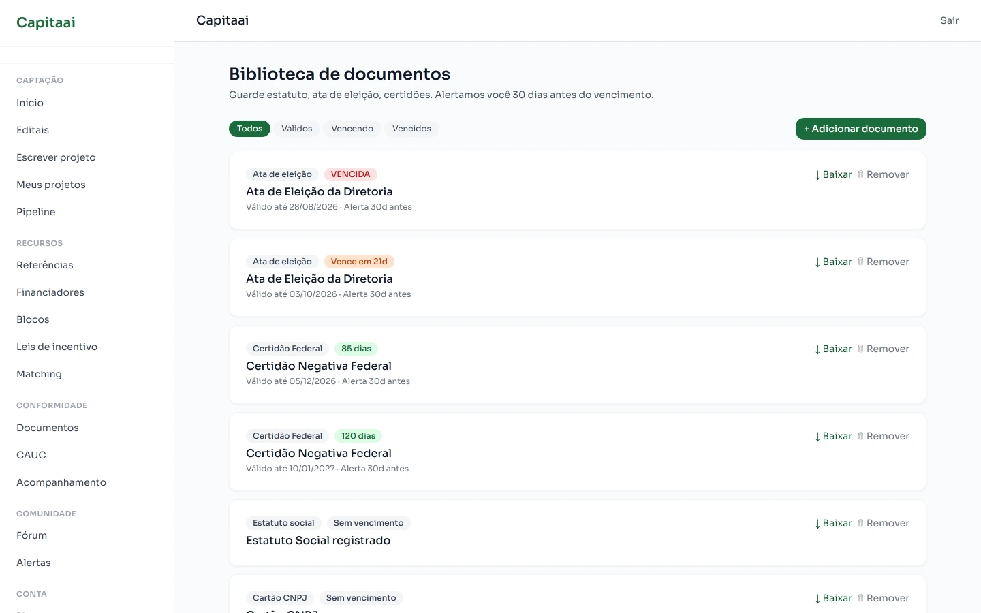Download the Ata de Eleição expiring in 21d
The image size is (981, 613).
833,262
